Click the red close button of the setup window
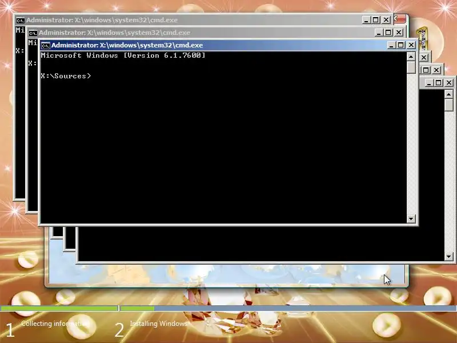The image size is (457, 343). coord(400,19)
